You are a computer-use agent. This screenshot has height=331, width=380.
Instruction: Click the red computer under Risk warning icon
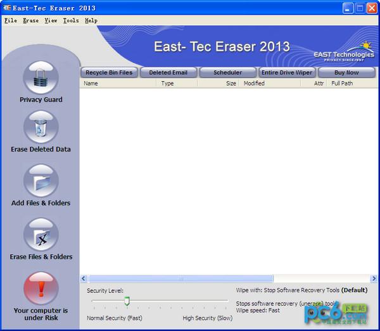pos(41,288)
